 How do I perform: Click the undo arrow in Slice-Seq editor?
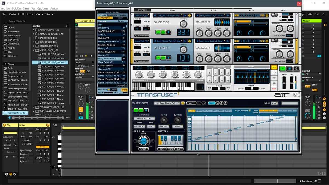(x=199, y=103)
